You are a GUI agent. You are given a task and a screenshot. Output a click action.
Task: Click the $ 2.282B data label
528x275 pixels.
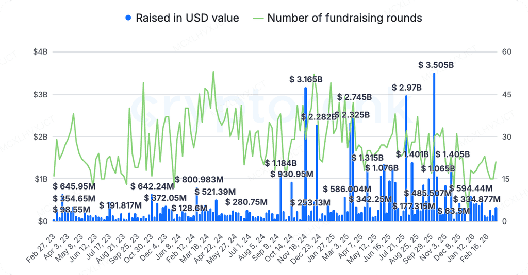tap(319, 117)
